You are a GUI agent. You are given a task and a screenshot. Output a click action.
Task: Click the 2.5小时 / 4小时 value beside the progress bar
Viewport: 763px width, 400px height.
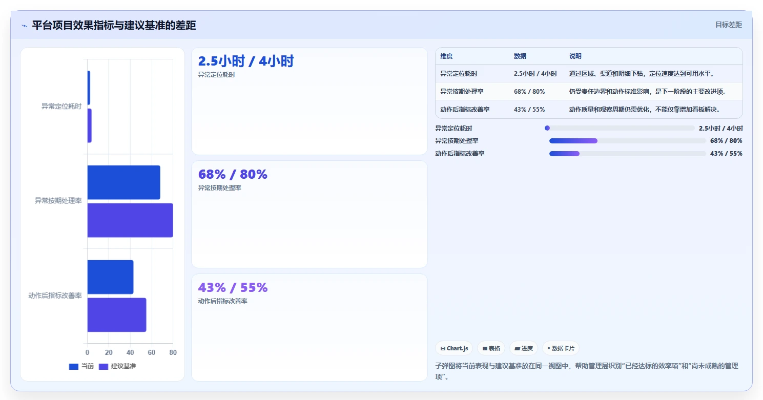pos(720,129)
